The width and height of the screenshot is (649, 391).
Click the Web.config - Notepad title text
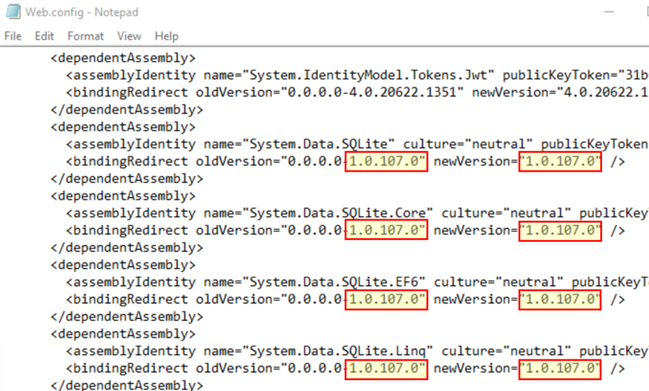tap(81, 12)
